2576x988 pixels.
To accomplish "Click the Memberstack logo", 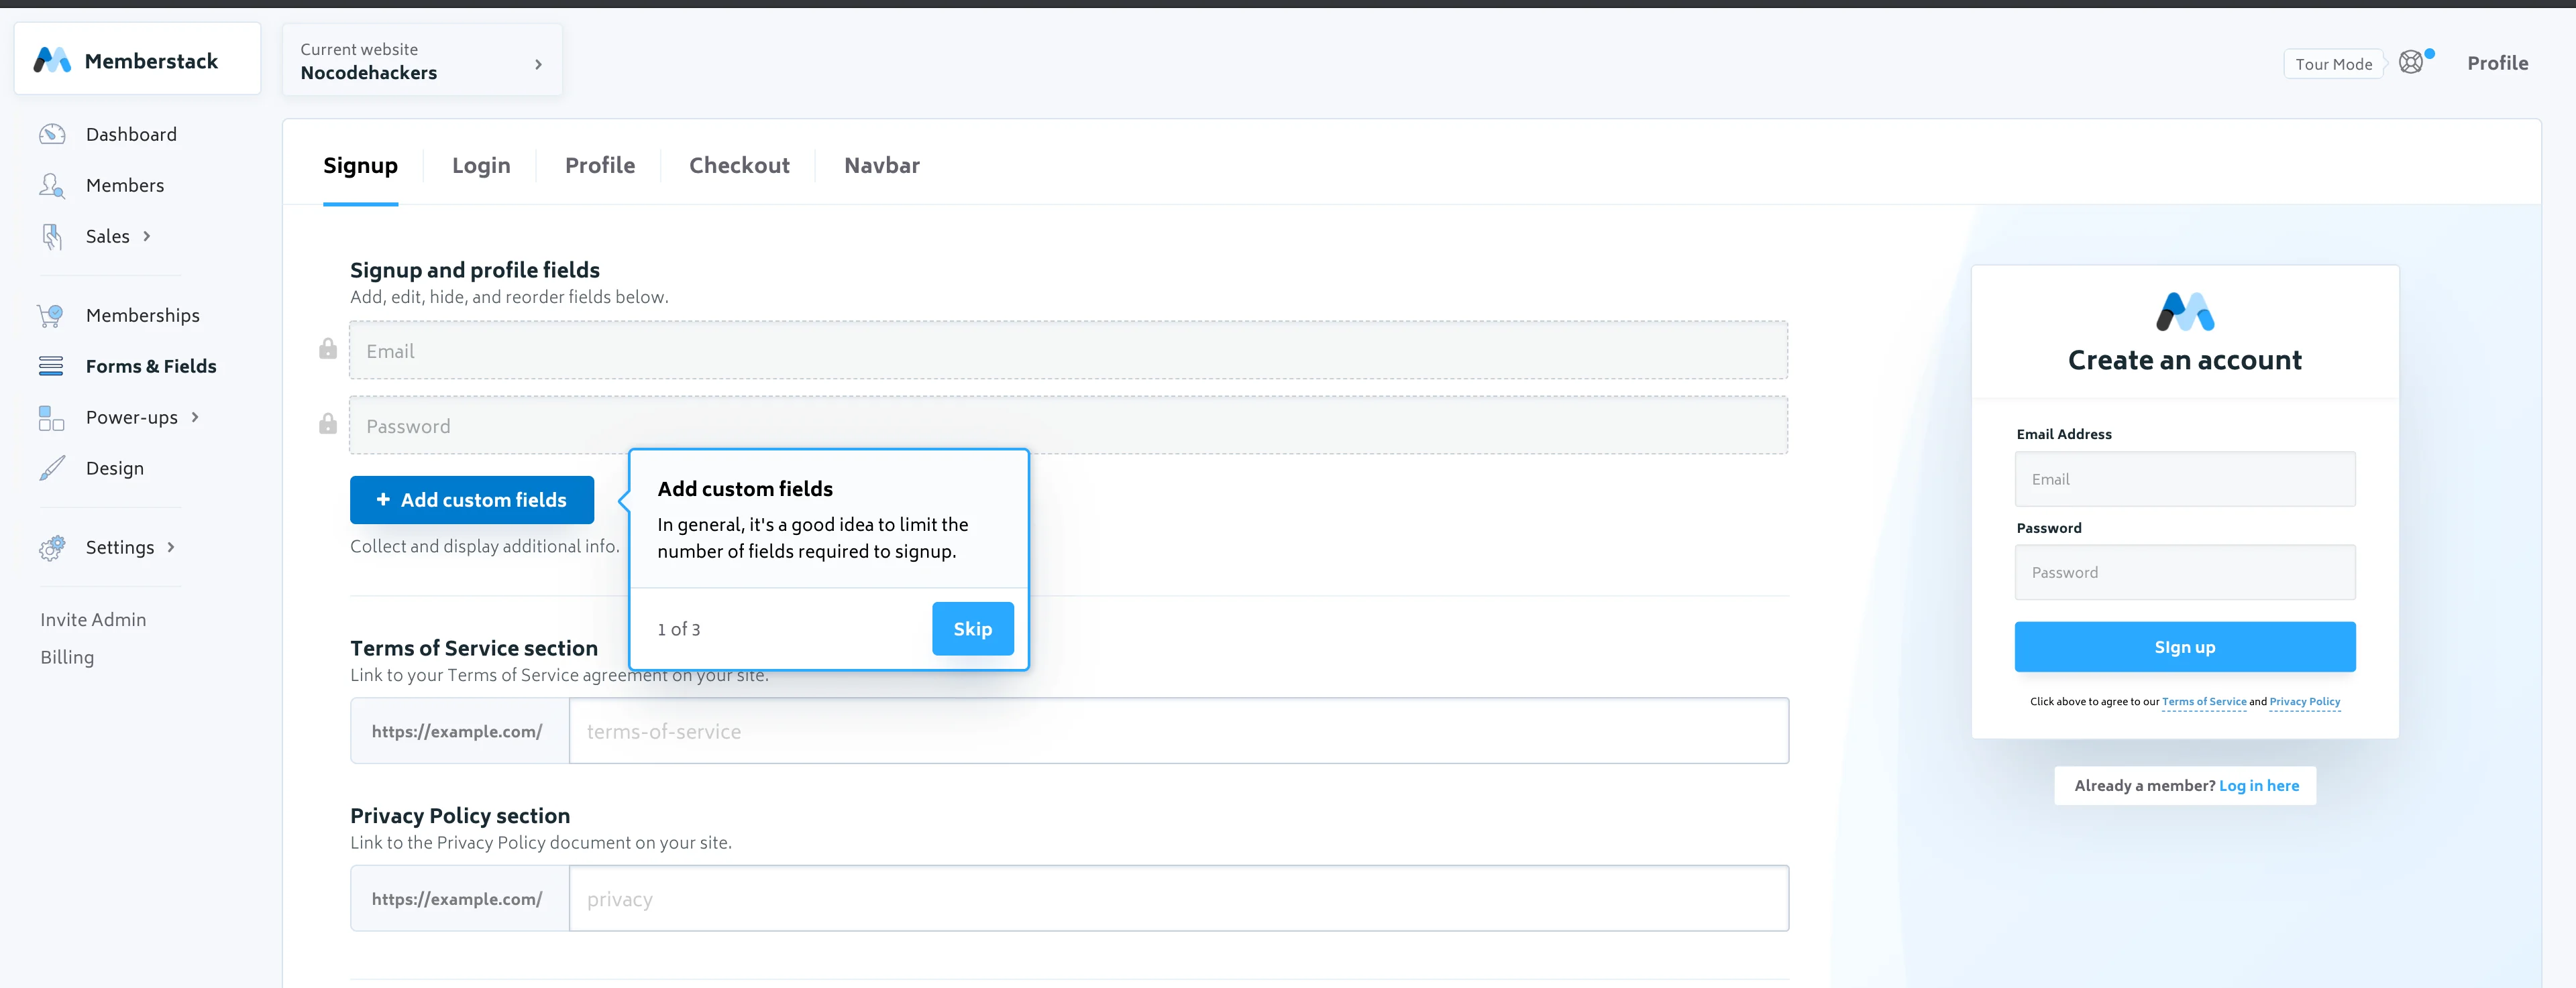I will coord(52,61).
